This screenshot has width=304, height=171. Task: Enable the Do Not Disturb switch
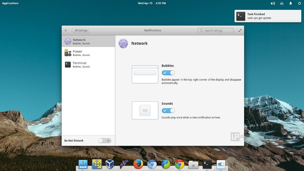tap(104, 141)
